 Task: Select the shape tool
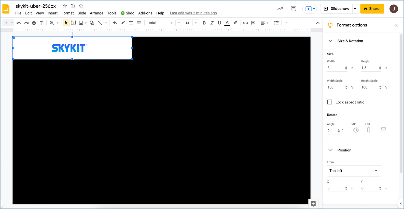click(92, 23)
